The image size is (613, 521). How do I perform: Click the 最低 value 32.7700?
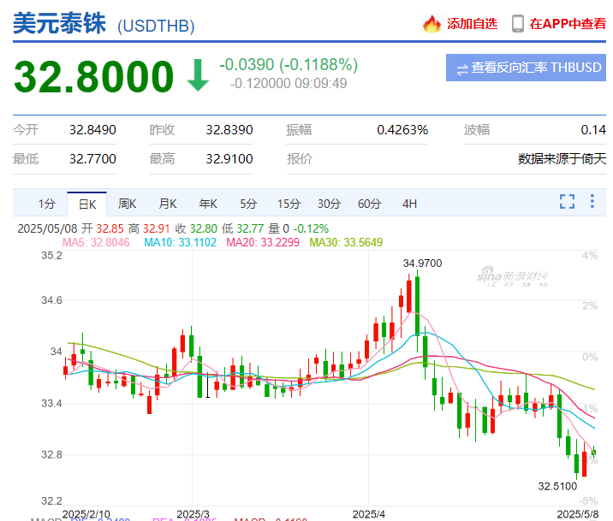coord(92,159)
